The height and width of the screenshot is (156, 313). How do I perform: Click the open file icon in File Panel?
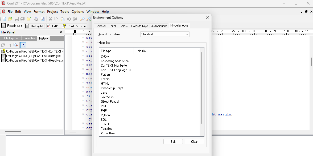pos(3,45)
